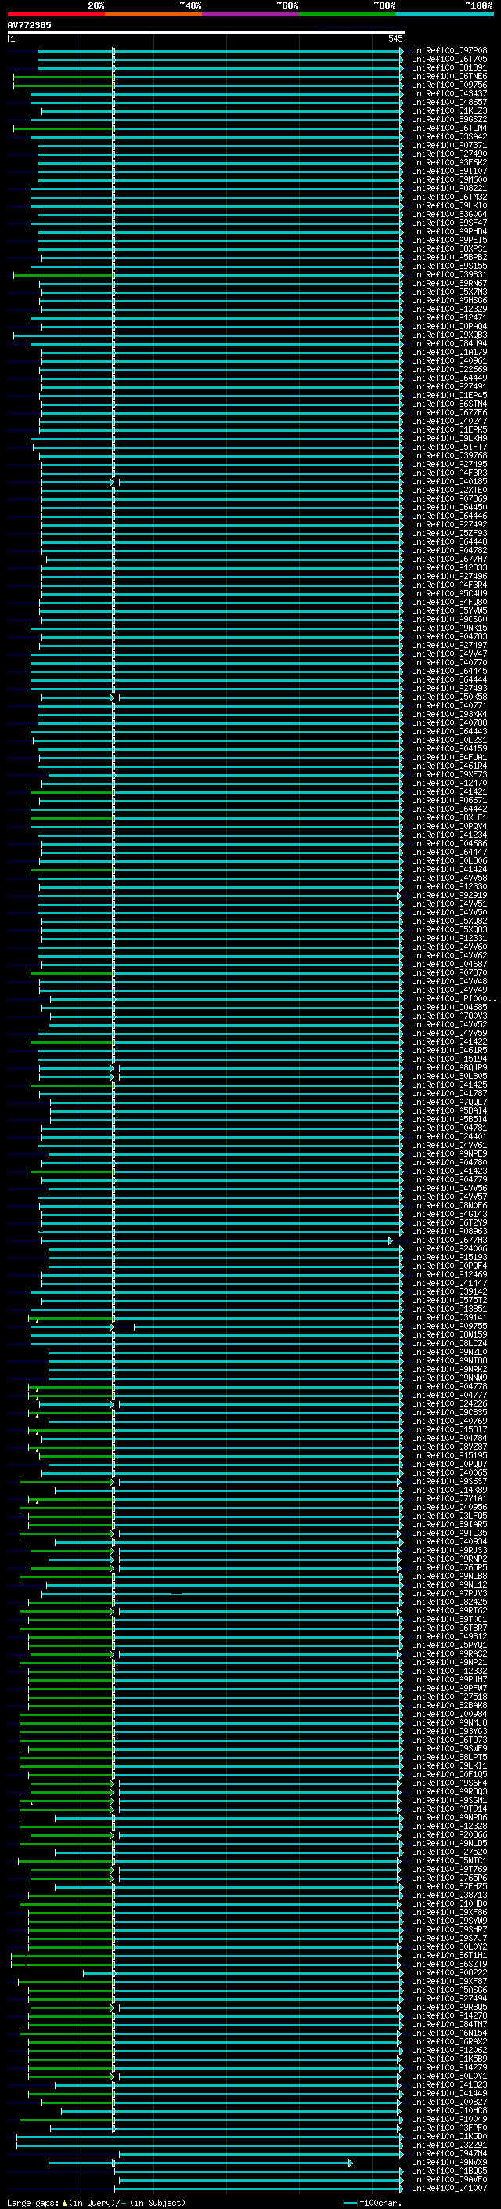Open hit UniRef100_O81391
The width and height of the screenshot is (501, 2209).
(449, 67)
